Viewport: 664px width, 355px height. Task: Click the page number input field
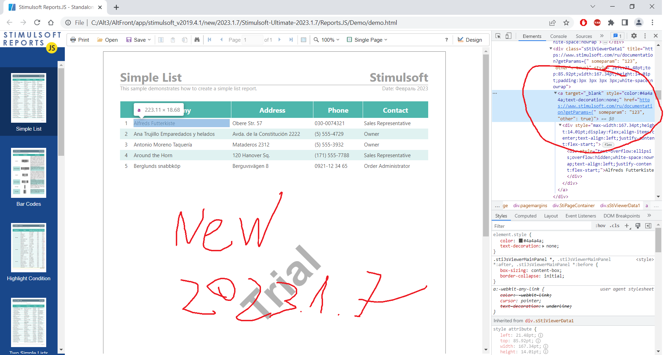tap(252, 40)
